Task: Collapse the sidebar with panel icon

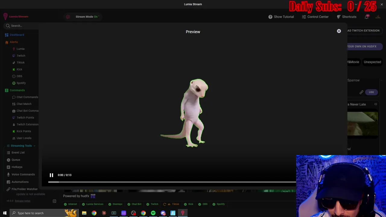Action: [55, 201]
